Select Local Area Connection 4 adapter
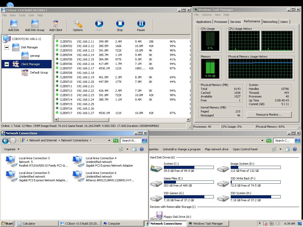This screenshot has width=303, height=227. pos(103,162)
